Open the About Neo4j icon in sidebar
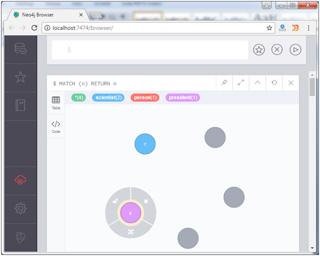320x256 pixels. tap(20, 237)
